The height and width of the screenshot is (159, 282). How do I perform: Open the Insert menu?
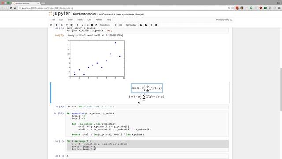click(x=80, y=19)
